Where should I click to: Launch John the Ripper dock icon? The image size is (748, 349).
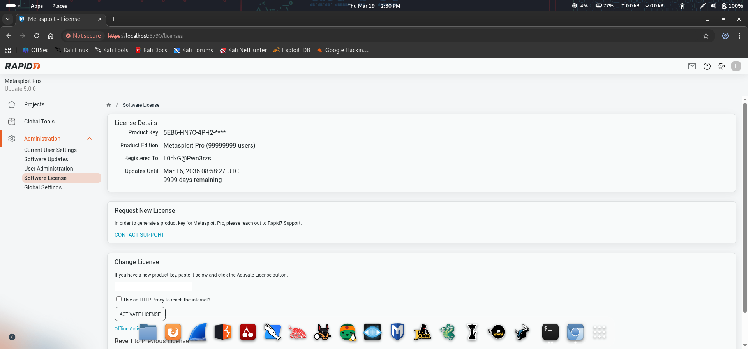[422, 332]
